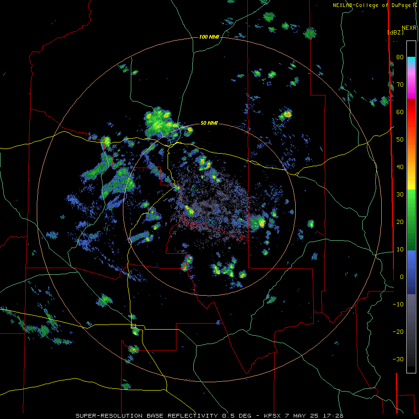The height and width of the screenshot is (419, 419).
Task: Click the -20 value on the dBZ scale
Action: tap(398, 331)
